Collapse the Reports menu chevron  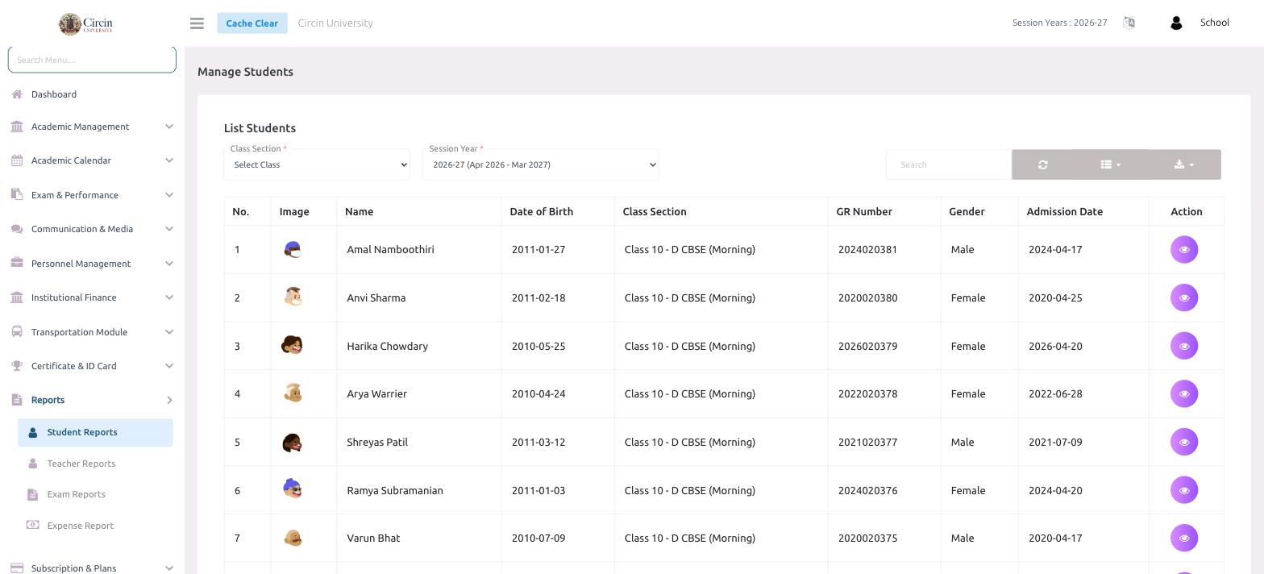click(169, 400)
